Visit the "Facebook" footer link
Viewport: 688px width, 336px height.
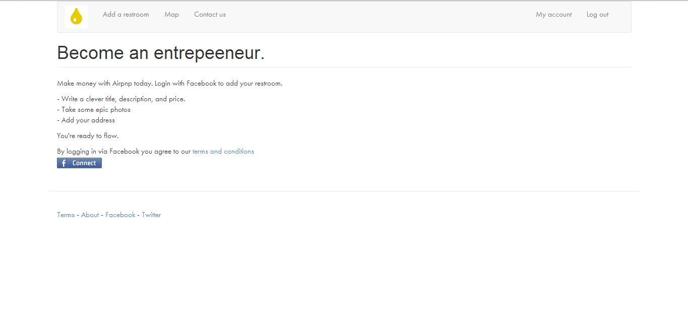coord(120,215)
